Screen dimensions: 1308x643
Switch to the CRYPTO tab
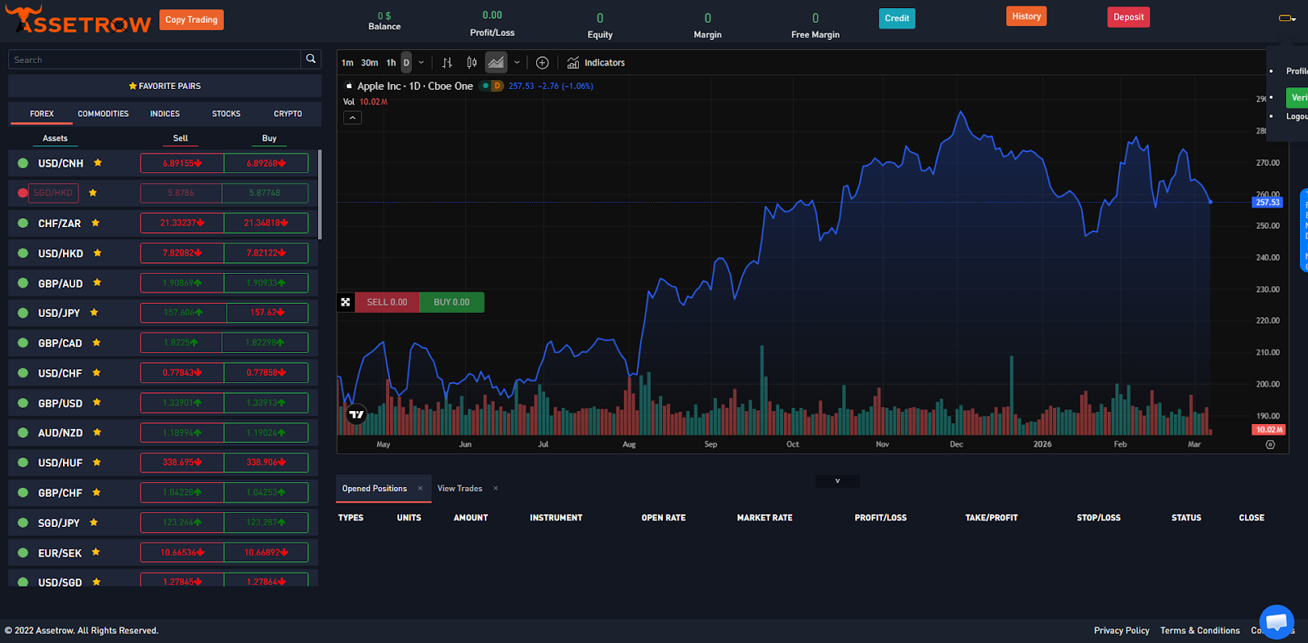point(288,114)
